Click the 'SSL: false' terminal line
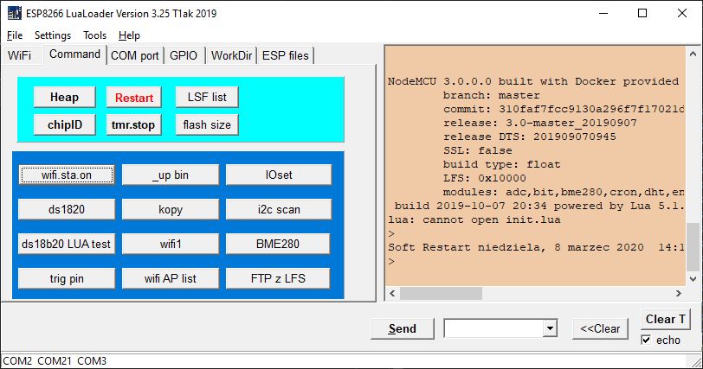 (x=478, y=150)
